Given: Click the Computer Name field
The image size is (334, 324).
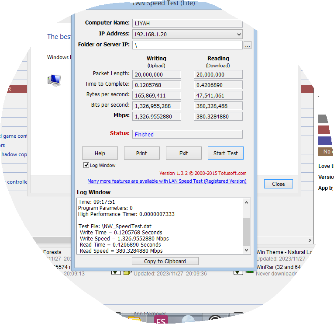Looking at the screenshot, I should [187, 23].
